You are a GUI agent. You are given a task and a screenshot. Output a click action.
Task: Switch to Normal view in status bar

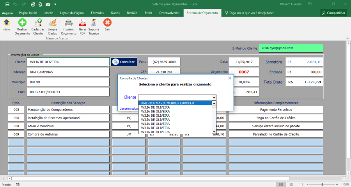click(x=281, y=185)
